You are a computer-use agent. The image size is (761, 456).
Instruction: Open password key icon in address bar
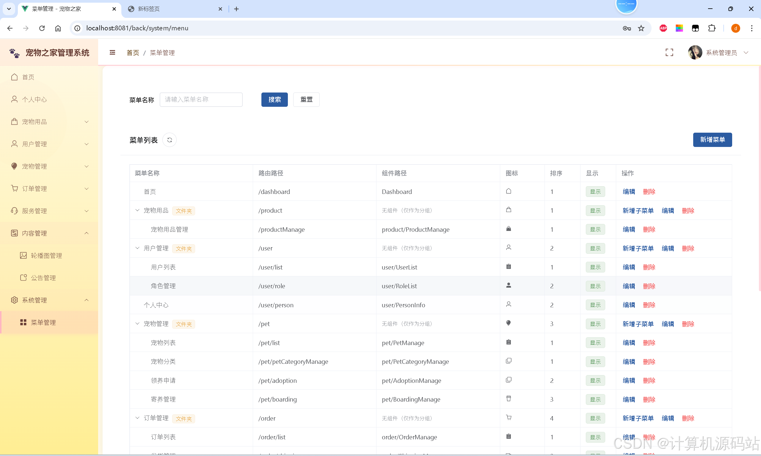pyautogui.click(x=627, y=28)
